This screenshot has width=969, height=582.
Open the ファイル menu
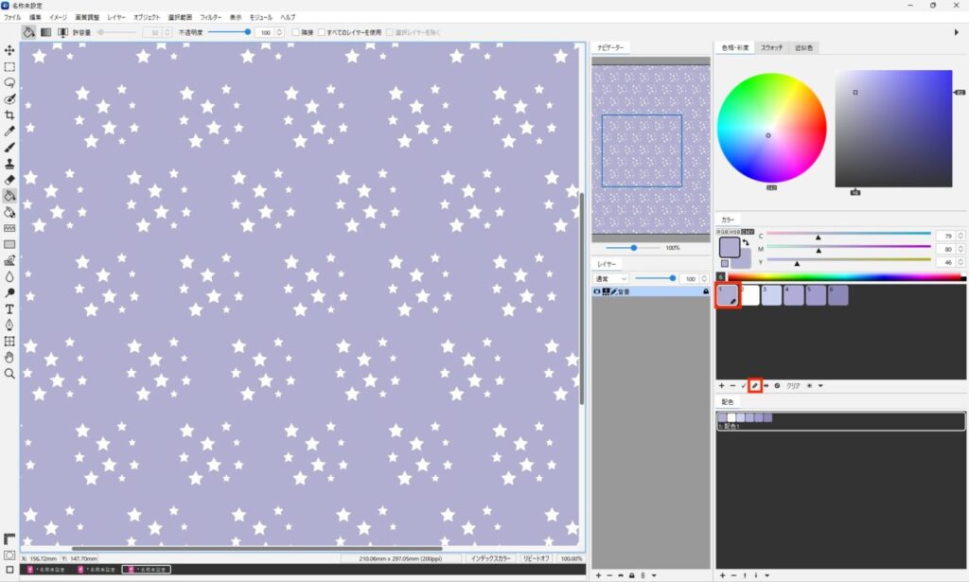12,17
